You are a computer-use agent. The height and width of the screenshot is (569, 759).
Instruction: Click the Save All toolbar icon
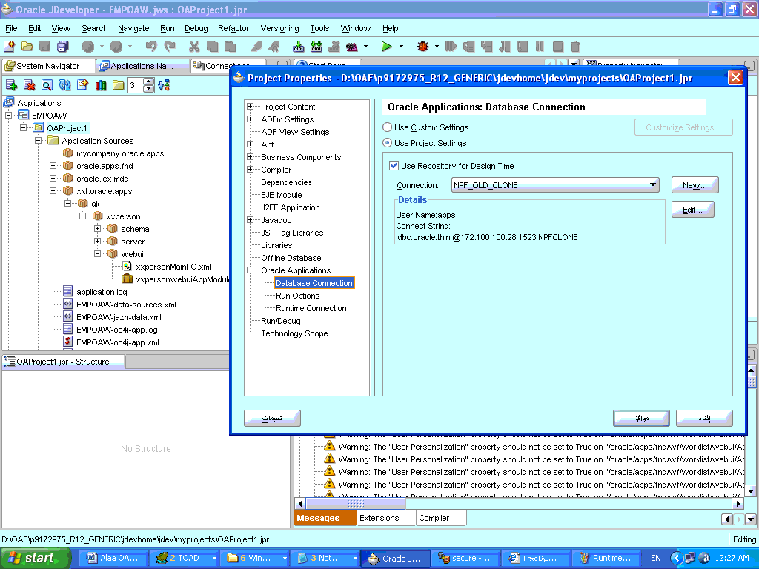[63, 47]
